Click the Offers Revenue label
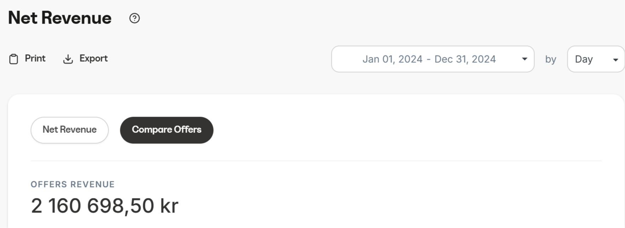 (x=73, y=184)
